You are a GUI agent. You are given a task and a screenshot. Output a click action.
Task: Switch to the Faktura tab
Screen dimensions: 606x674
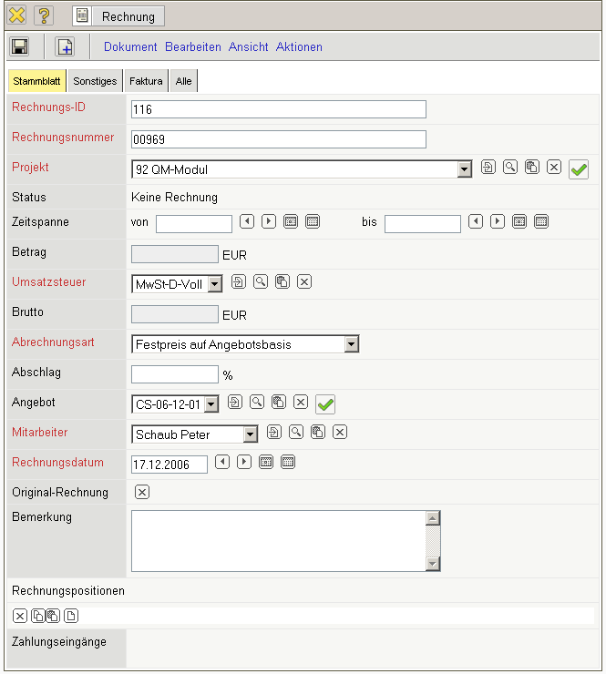[x=146, y=81]
